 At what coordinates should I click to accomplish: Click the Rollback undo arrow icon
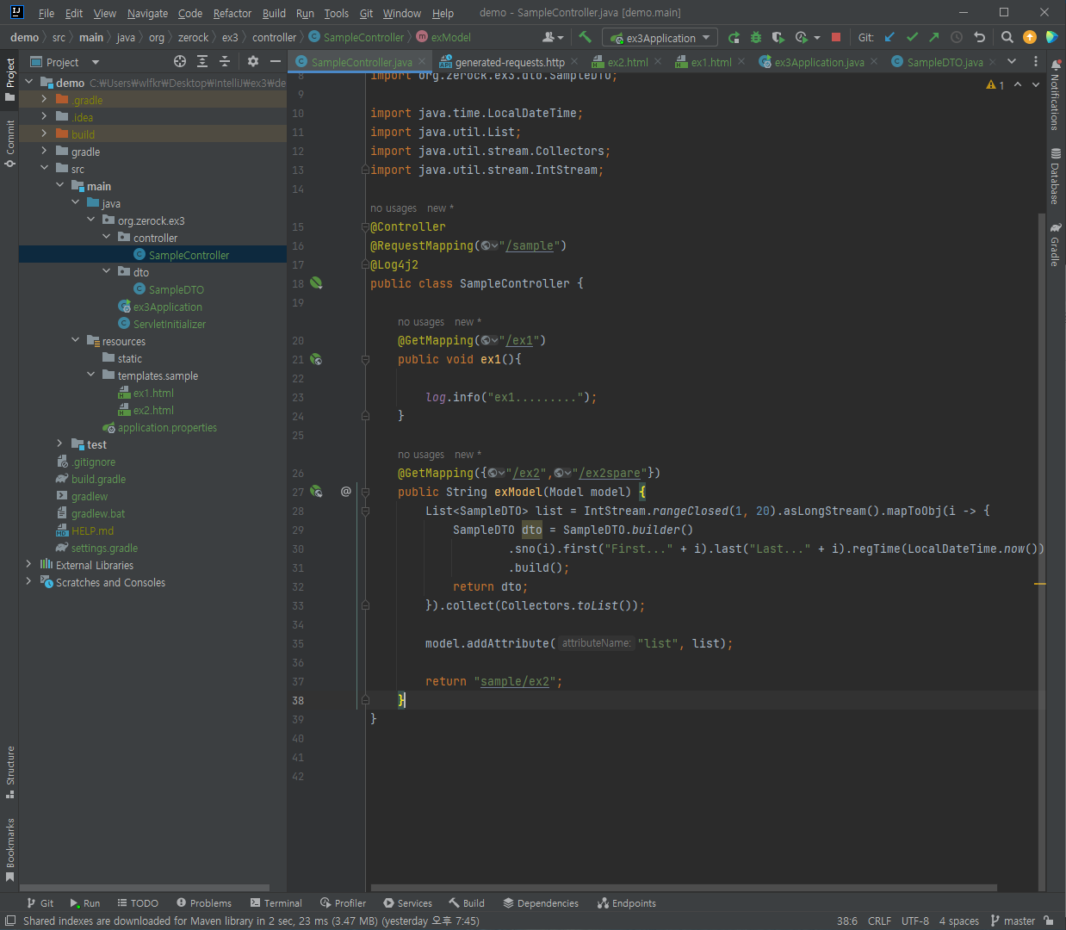point(979,37)
